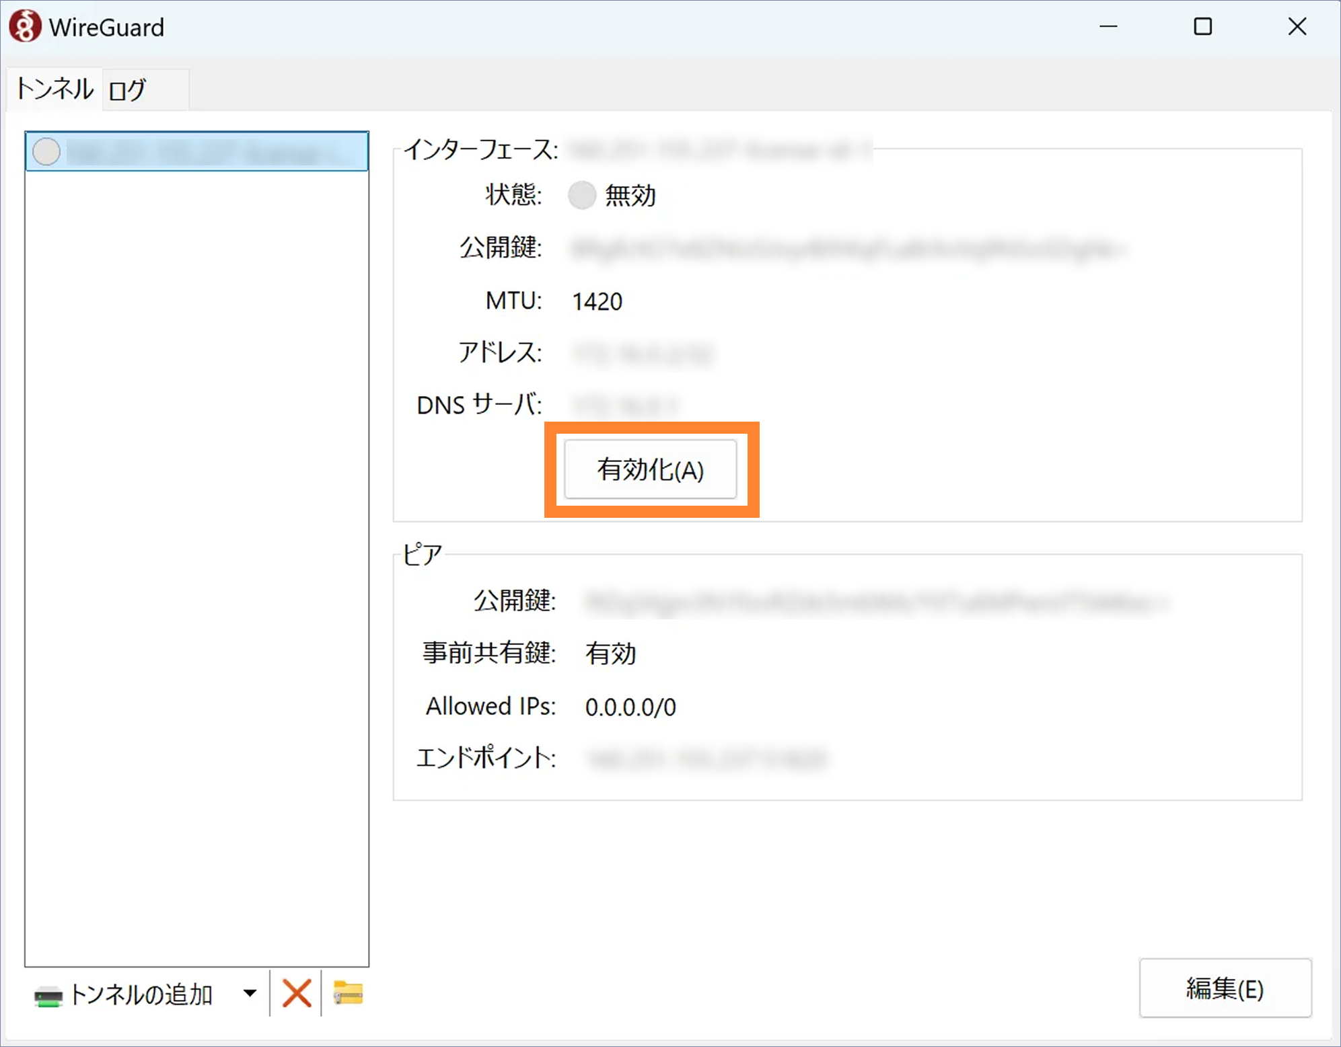
Task: Click the grey status indicator beside 無効
Action: [582, 195]
